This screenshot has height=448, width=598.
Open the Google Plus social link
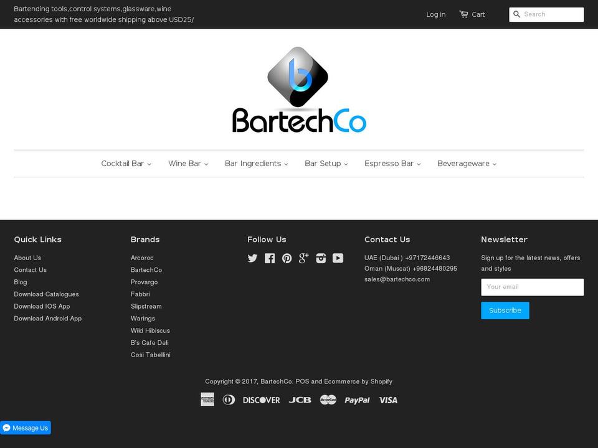click(303, 258)
